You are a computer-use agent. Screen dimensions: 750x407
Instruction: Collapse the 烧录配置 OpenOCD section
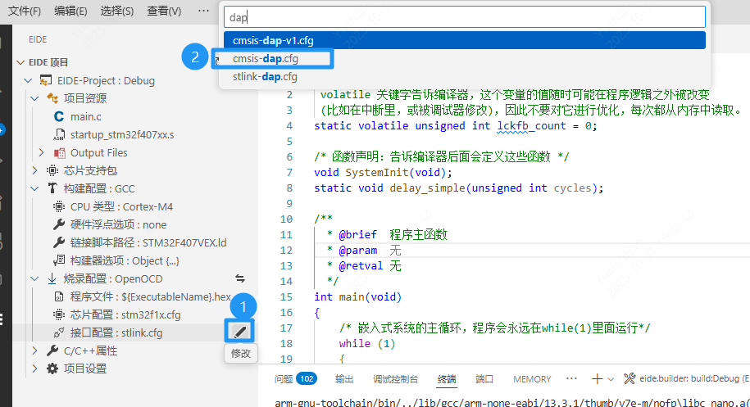pyautogui.click(x=34, y=278)
